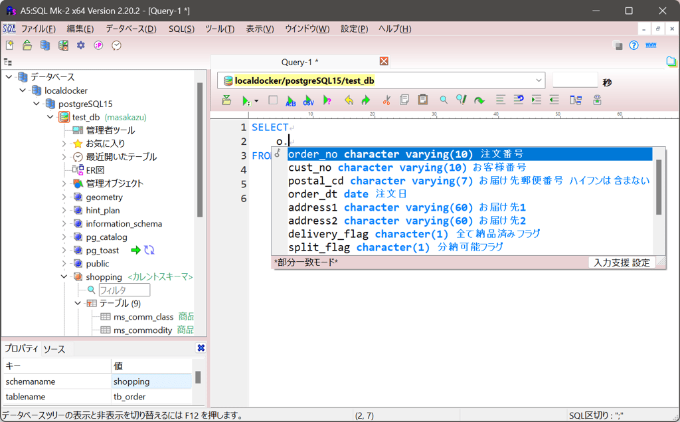Open the SQL(S) menu

pyautogui.click(x=181, y=29)
